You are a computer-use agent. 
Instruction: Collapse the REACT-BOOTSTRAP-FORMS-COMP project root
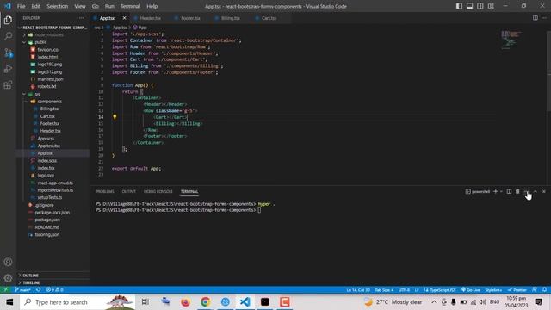click(53, 28)
